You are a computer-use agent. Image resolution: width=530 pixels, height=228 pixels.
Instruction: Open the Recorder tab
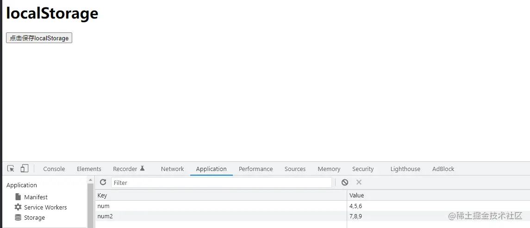[129, 169]
